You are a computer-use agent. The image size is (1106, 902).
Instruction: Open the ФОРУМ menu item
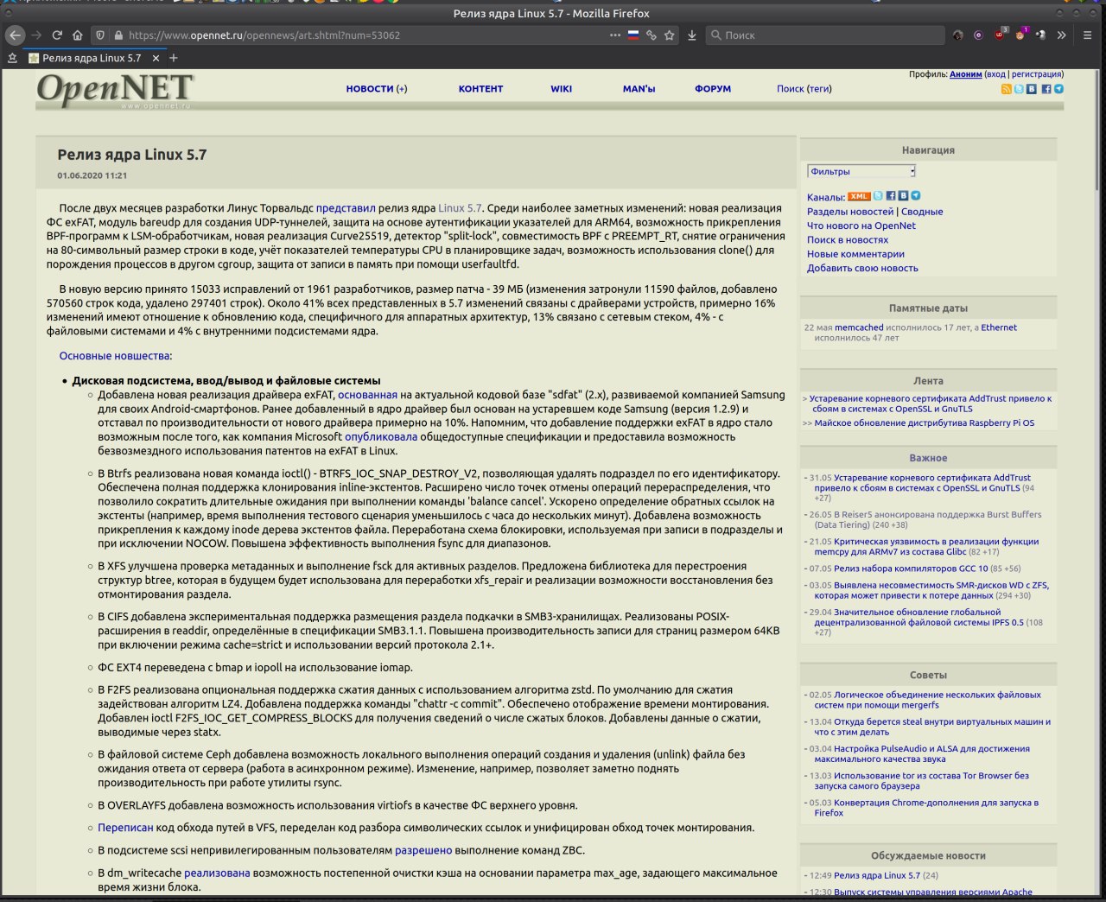[713, 89]
